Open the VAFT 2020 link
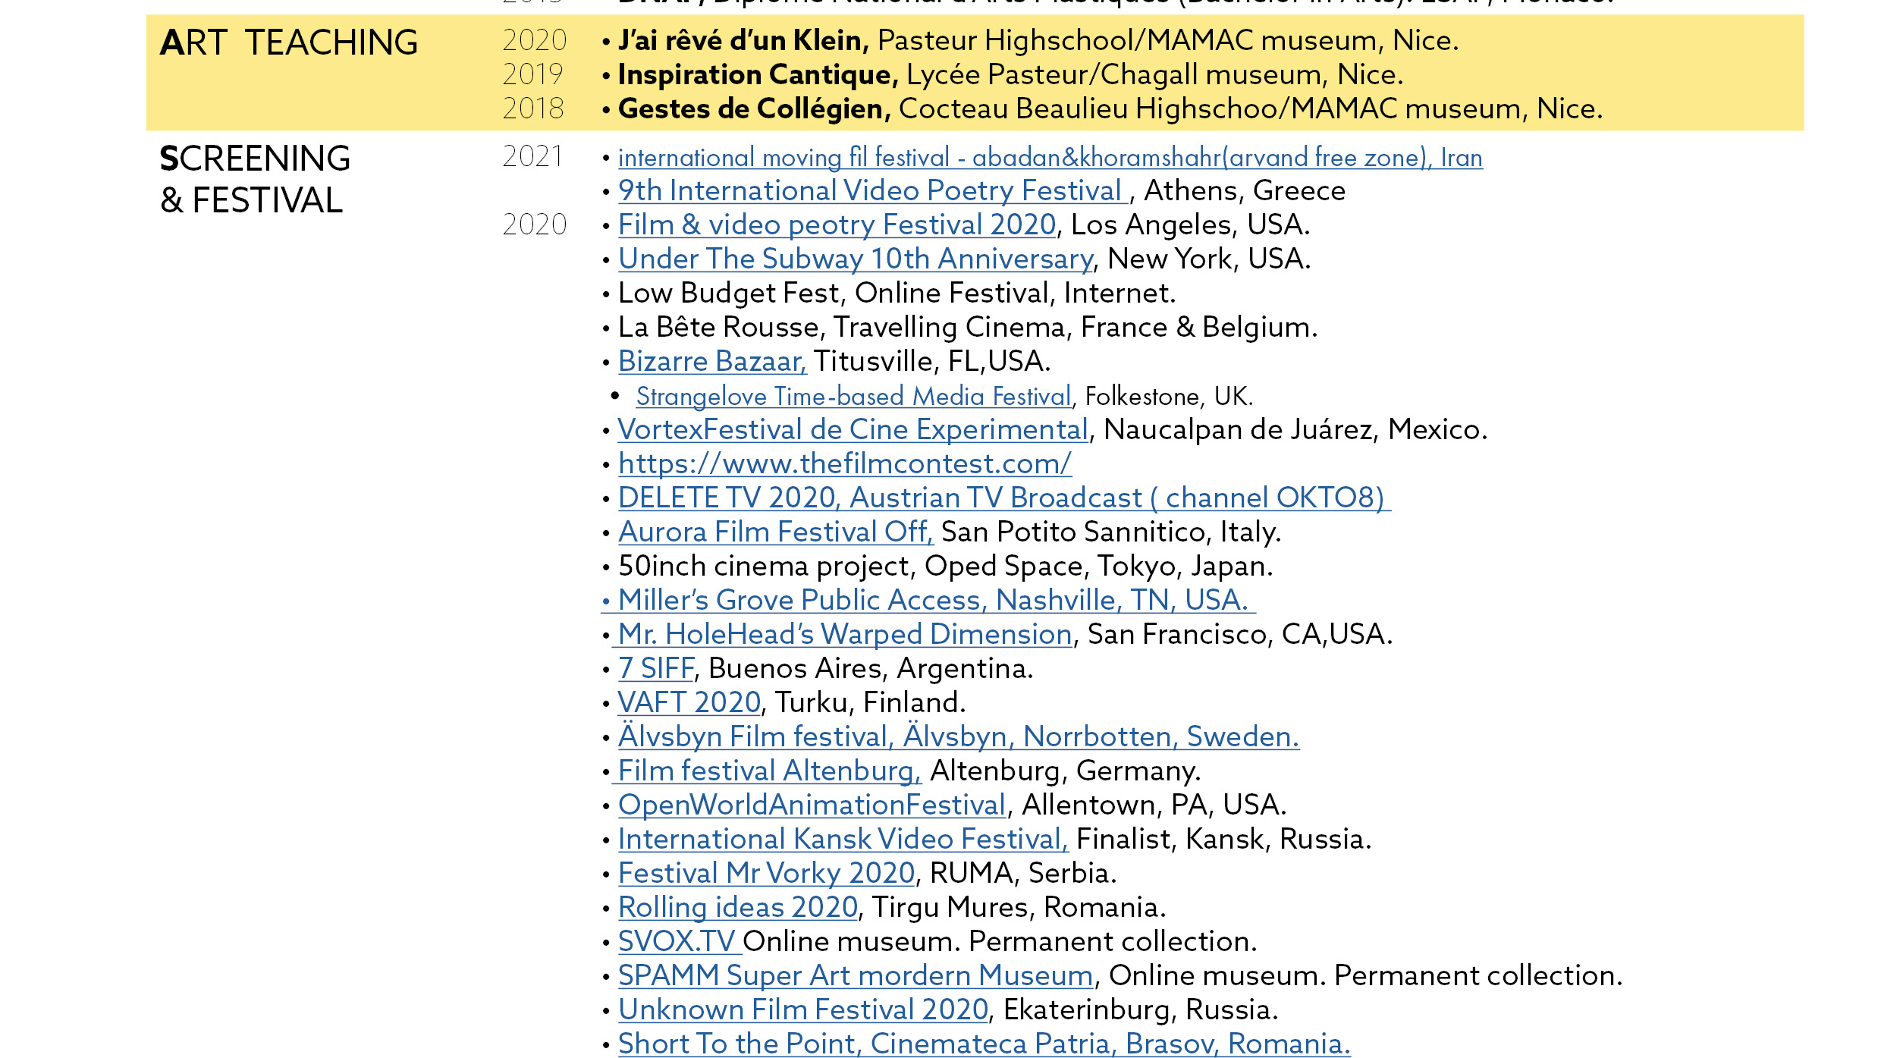Viewport: 1881px width, 1058px height. (x=689, y=703)
